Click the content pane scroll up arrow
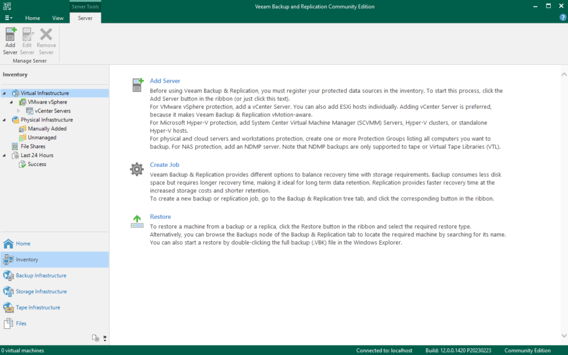 click(x=564, y=74)
